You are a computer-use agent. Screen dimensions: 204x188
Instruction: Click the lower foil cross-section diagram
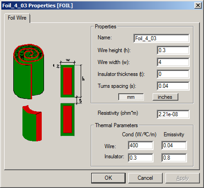tap(67, 120)
